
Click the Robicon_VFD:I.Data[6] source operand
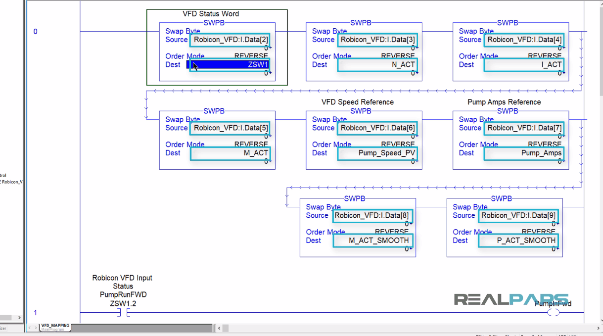[377, 128]
